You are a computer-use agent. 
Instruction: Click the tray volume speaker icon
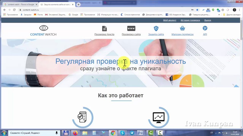pyautogui.click(x=227, y=133)
